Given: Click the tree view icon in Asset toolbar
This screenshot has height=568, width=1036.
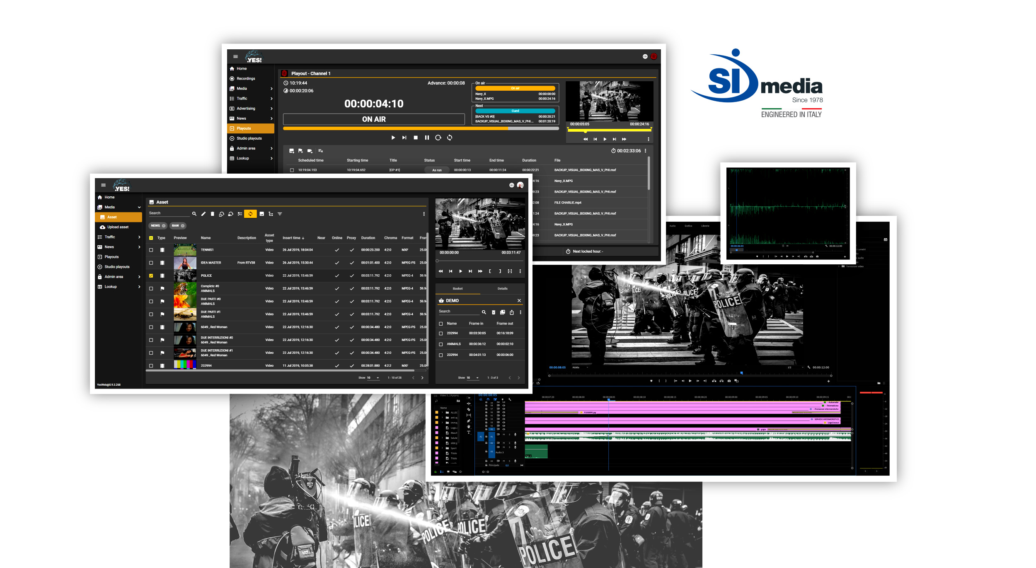Looking at the screenshot, I should pyautogui.click(x=271, y=214).
